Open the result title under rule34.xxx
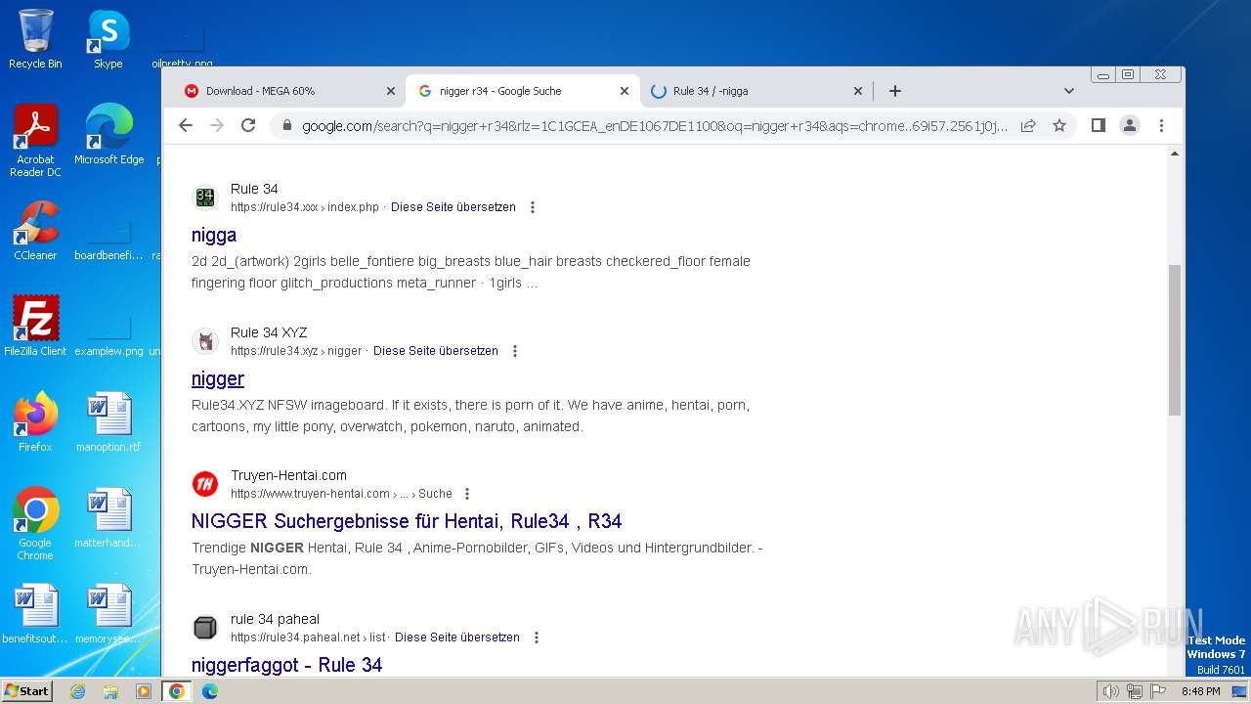 click(x=214, y=235)
